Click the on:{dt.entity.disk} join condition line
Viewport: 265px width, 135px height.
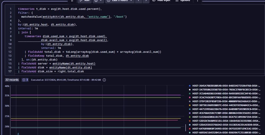point(40,60)
